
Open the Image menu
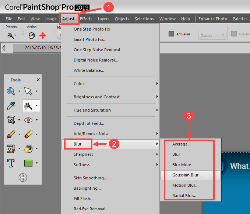click(51, 19)
